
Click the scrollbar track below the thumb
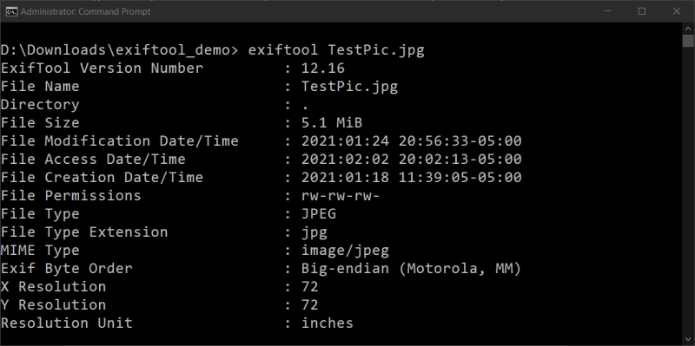688,190
